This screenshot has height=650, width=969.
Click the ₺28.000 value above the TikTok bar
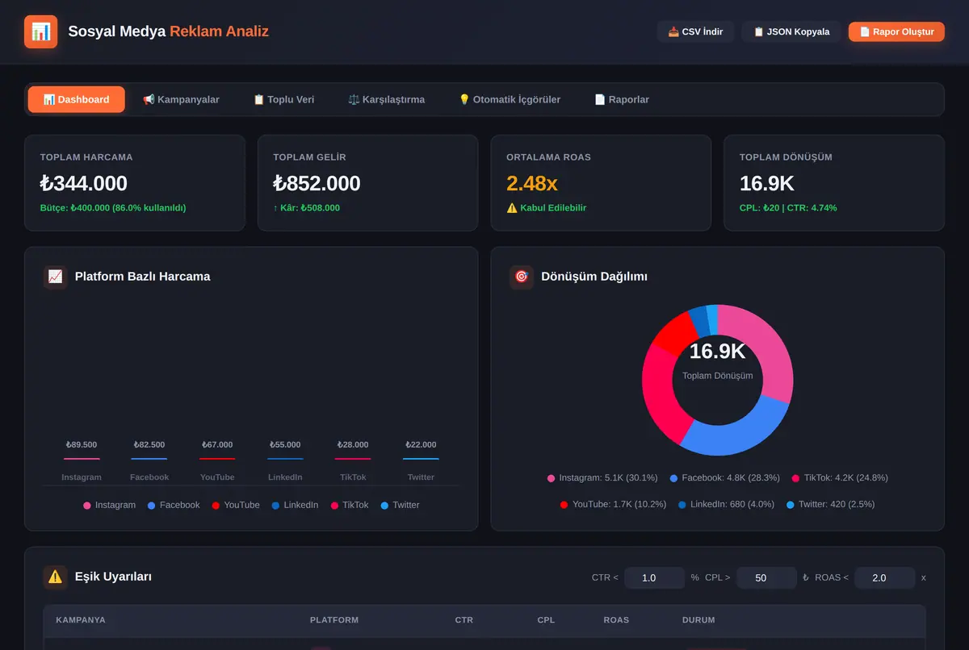[353, 445]
